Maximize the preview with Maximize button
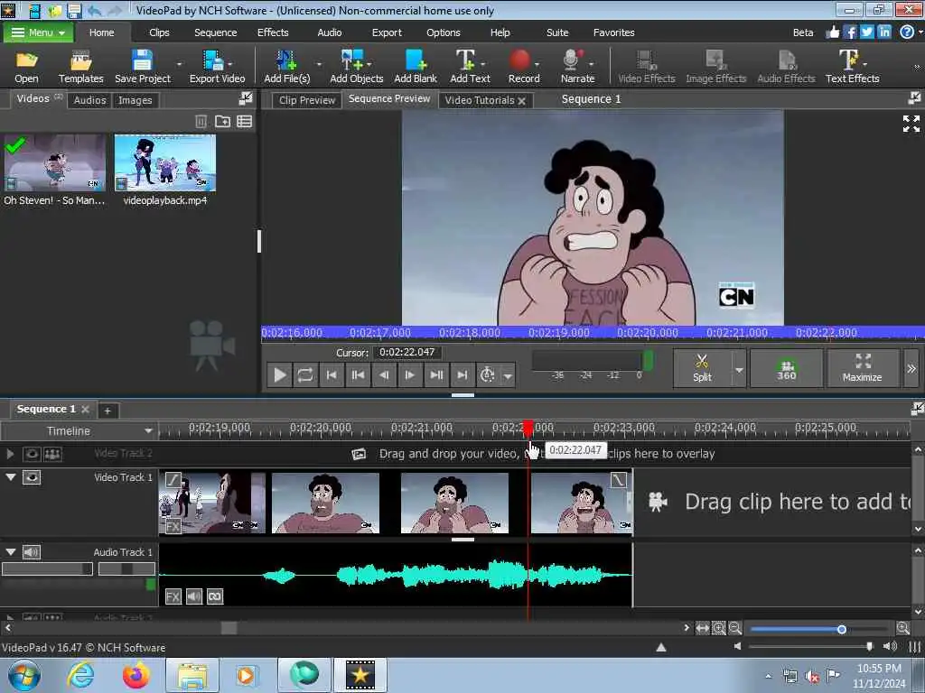This screenshot has width=925, height=693. point(862,368)
